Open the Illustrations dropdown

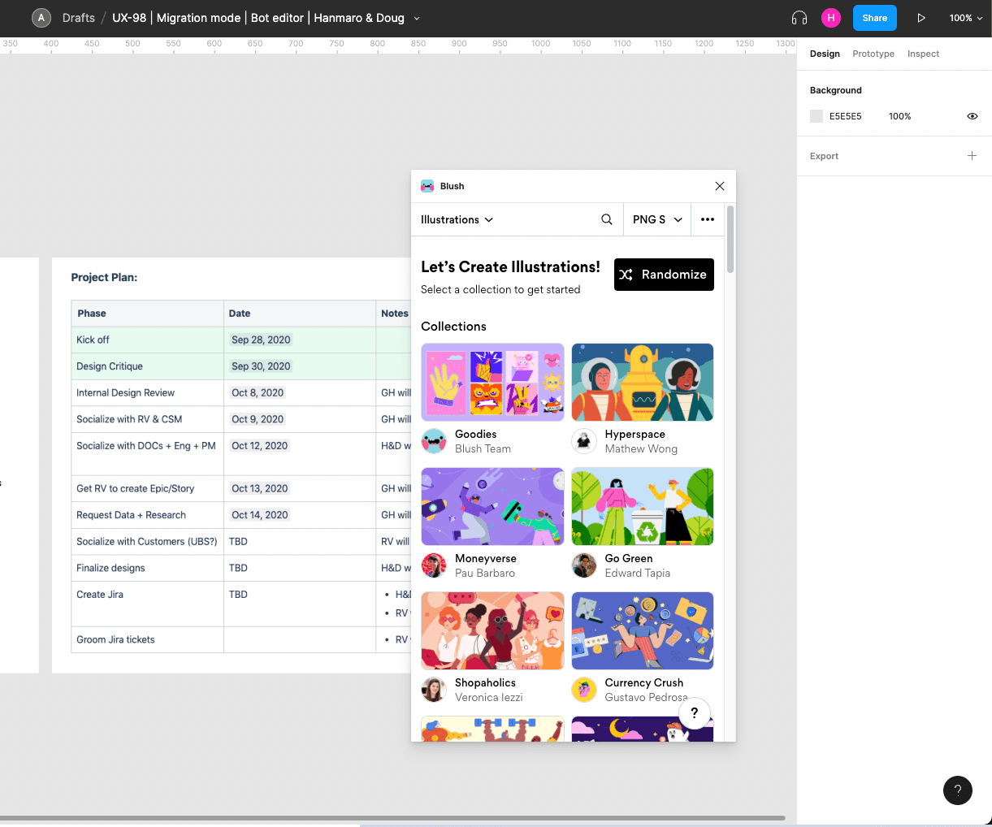[457, 219]
